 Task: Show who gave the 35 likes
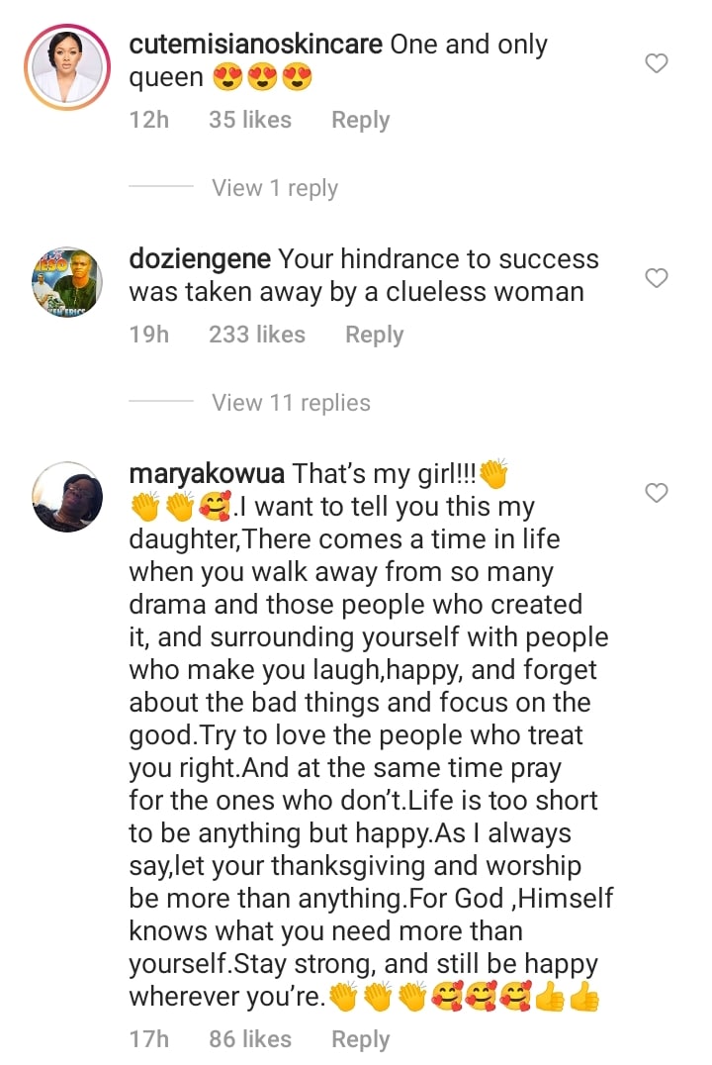[249, 120]
